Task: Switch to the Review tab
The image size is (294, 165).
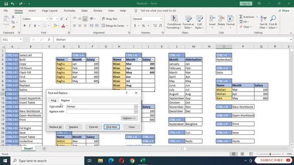Action: pos(98,11)
